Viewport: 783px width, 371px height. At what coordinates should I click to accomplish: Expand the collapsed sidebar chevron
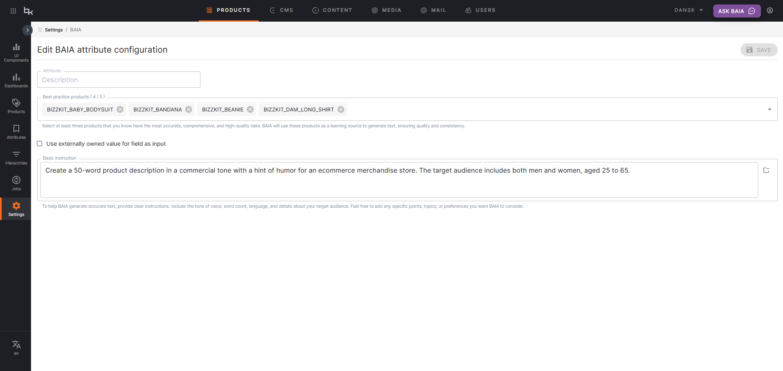27,30
